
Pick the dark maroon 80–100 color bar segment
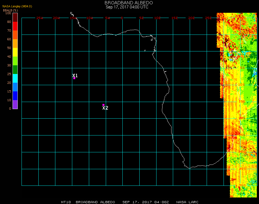coord(15,17)
